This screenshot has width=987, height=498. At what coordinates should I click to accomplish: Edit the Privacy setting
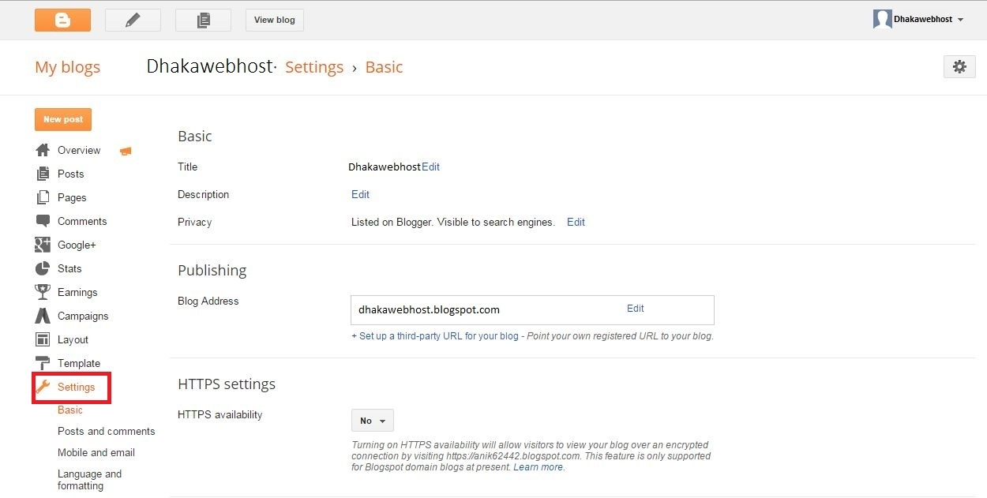point(576,222)
